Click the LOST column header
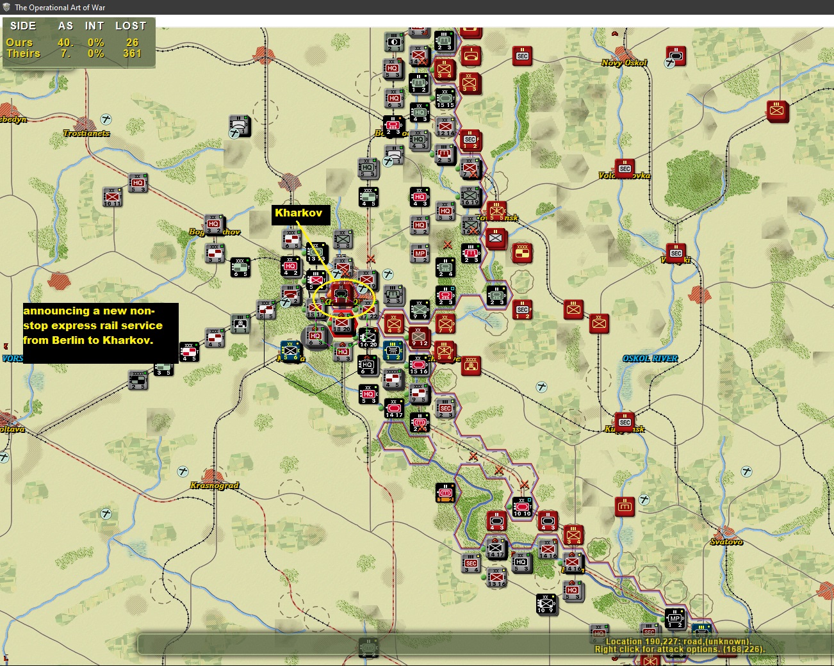Screen dimensions: 834x666 pyautogui.click(x=131, y=26)
